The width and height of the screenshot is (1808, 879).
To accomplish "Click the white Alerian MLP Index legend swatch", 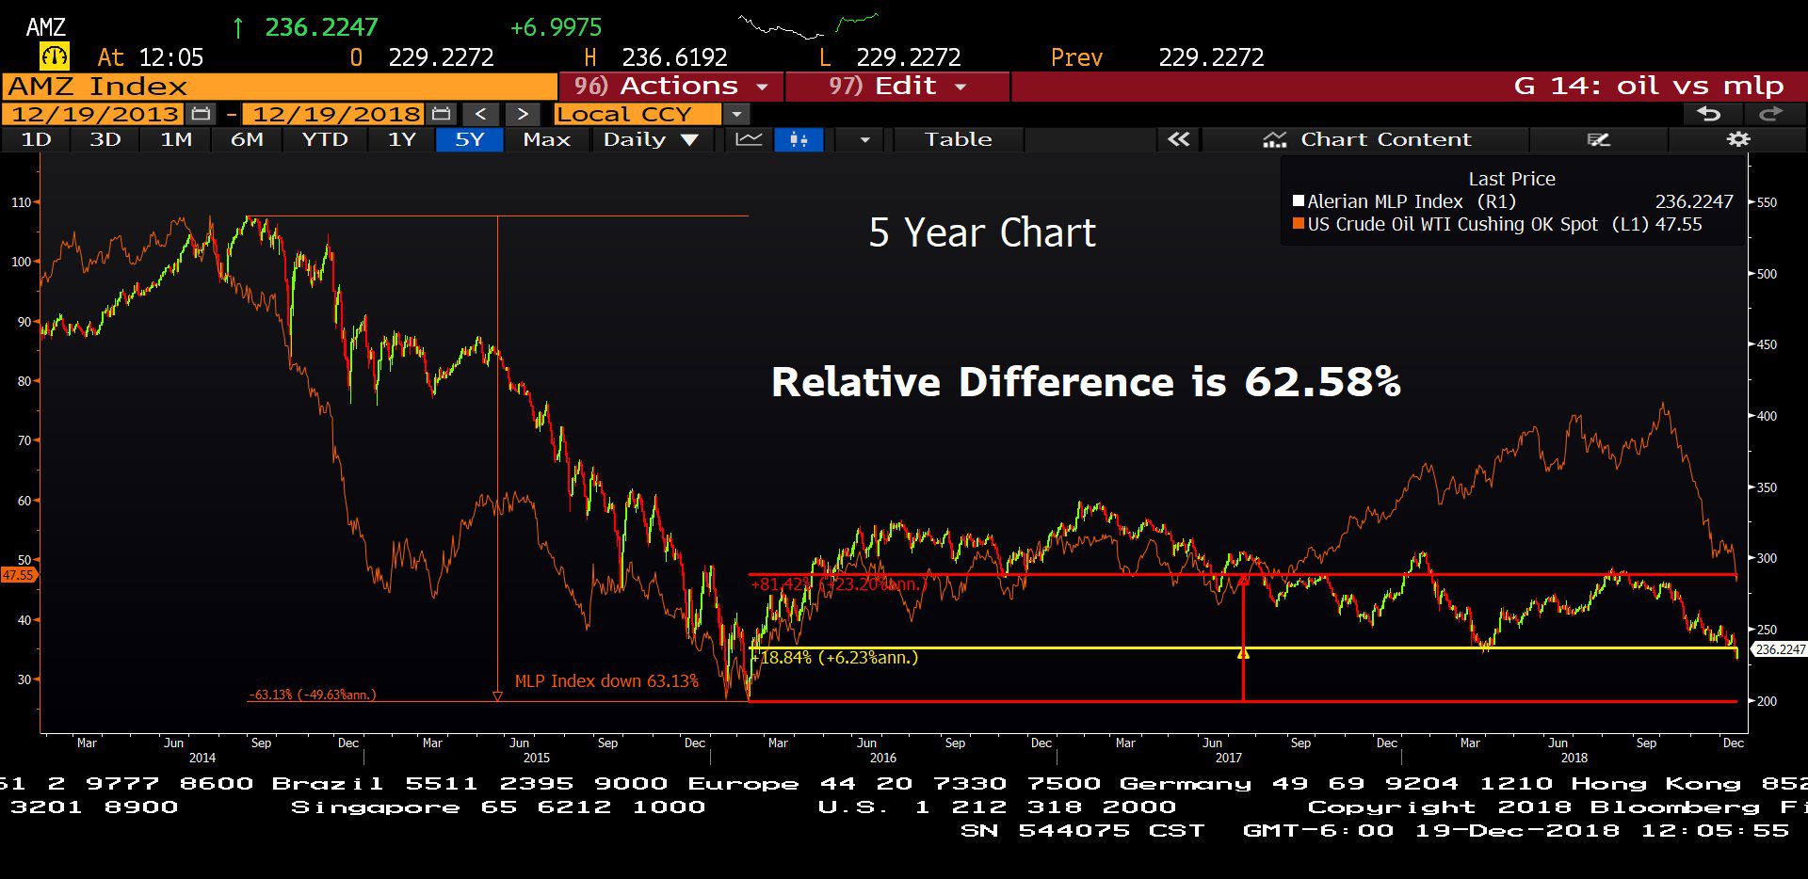I will point(1299,201).
